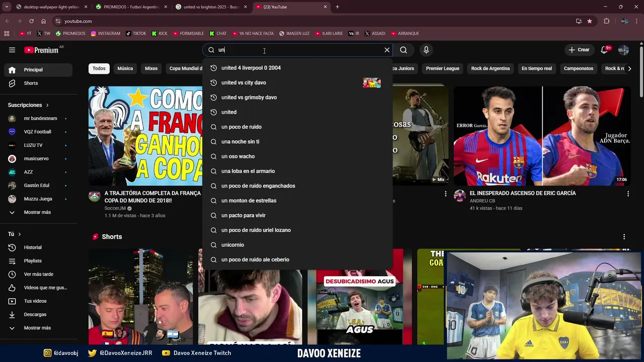Pick suggestion 'un monton de estrellas'

pos(297,201)
